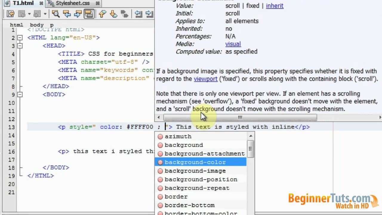
Task: Find the next occurrence
Action: pos(78,14)
